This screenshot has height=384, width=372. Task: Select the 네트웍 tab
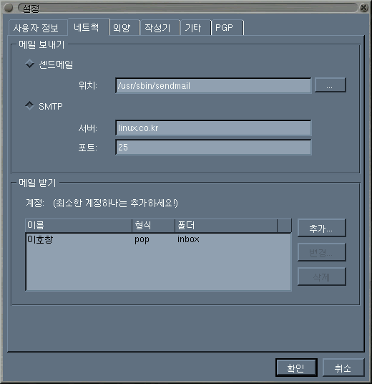(88, 27)
